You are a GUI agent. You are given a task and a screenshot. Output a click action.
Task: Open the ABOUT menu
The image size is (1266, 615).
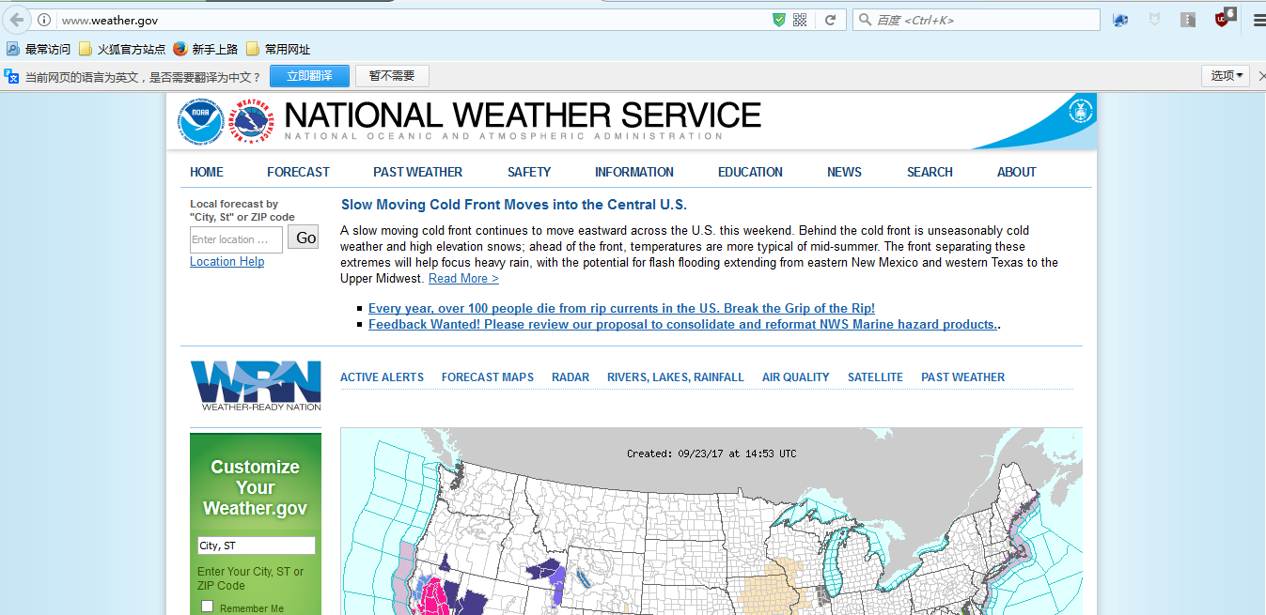[x=1017, y=172]
